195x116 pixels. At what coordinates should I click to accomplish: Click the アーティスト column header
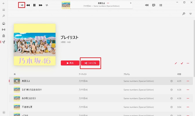tap(83, 74)
